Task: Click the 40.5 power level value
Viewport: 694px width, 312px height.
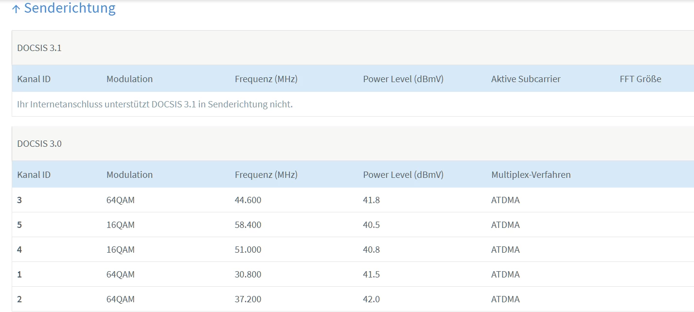Action: (x=372, y=225)
